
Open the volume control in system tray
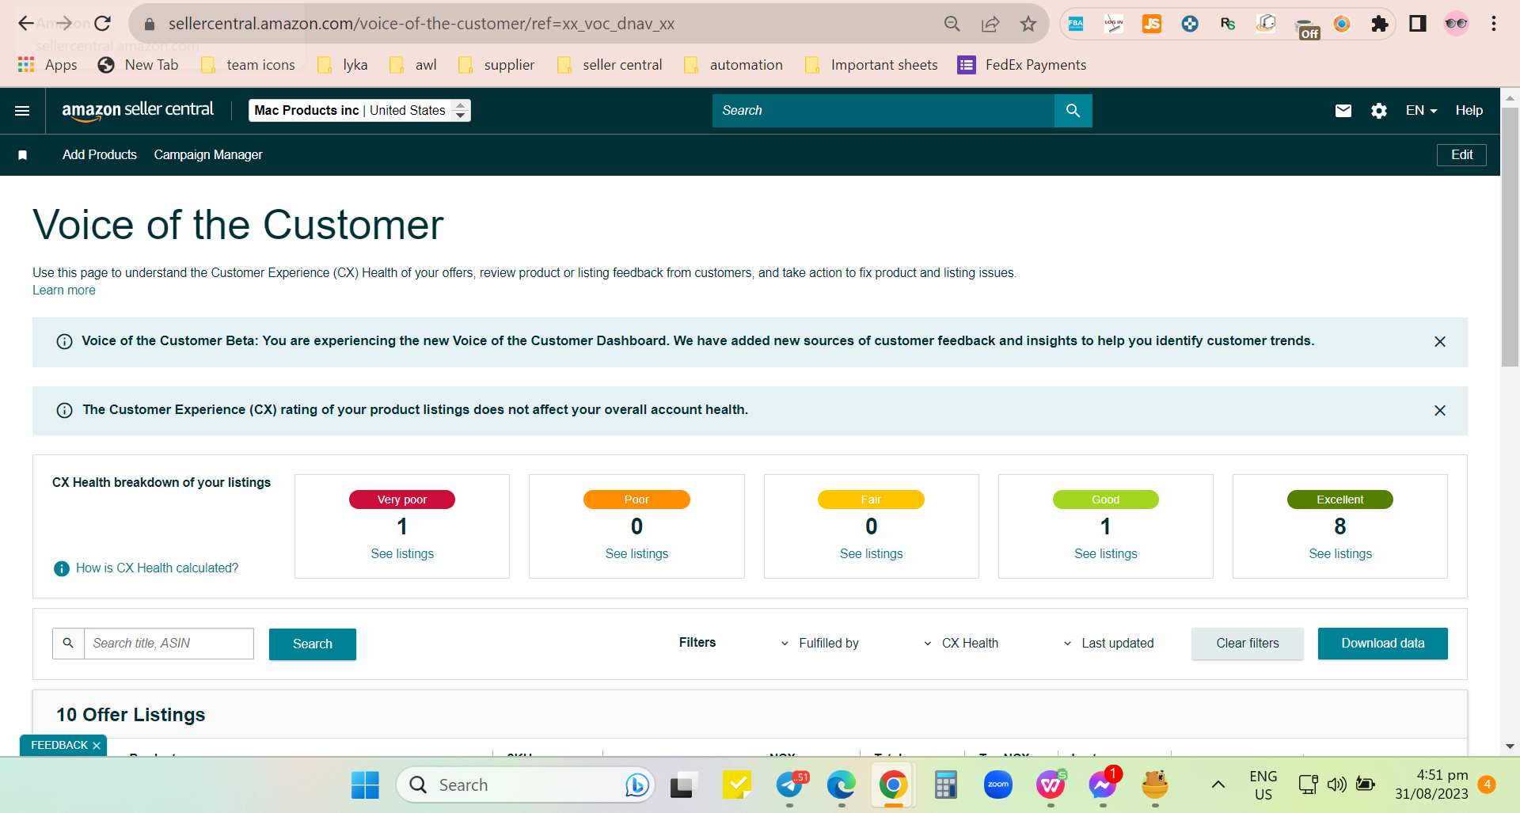(1337, 785)
